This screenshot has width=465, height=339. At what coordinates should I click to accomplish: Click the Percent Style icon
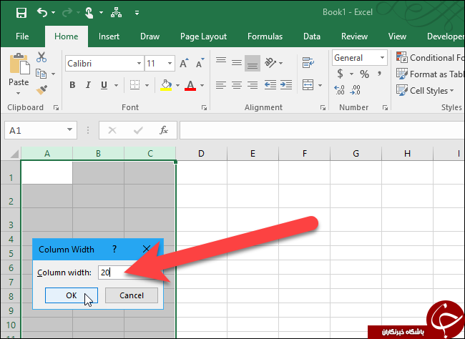coord(364,74)
